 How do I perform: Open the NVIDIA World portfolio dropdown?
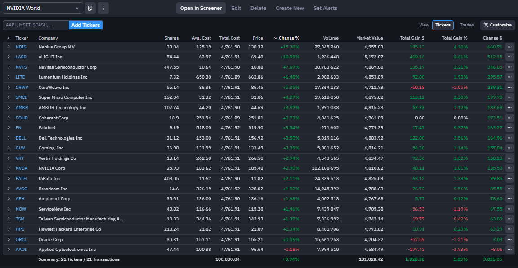(43, 8)
